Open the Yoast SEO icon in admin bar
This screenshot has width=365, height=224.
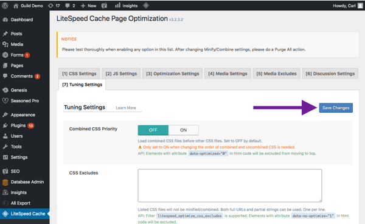point(104,5)
